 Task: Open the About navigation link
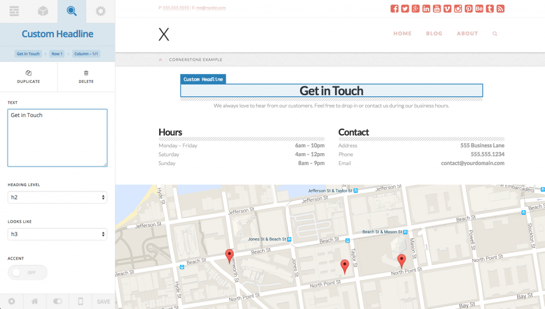(467, 34)
